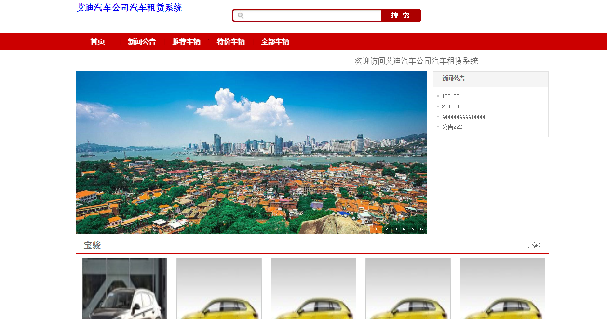Open the white car thumbnail under 宝骏
Screen dimensions: 607x319
point(124,288)
